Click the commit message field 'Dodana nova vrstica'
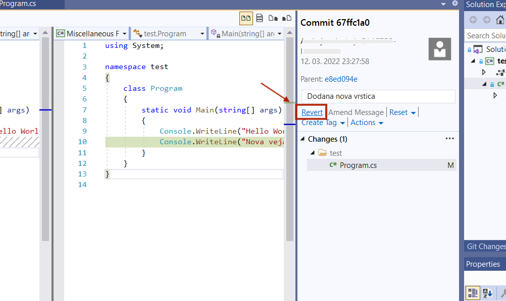This screenshot has width=506, height=301. (378, 96)
